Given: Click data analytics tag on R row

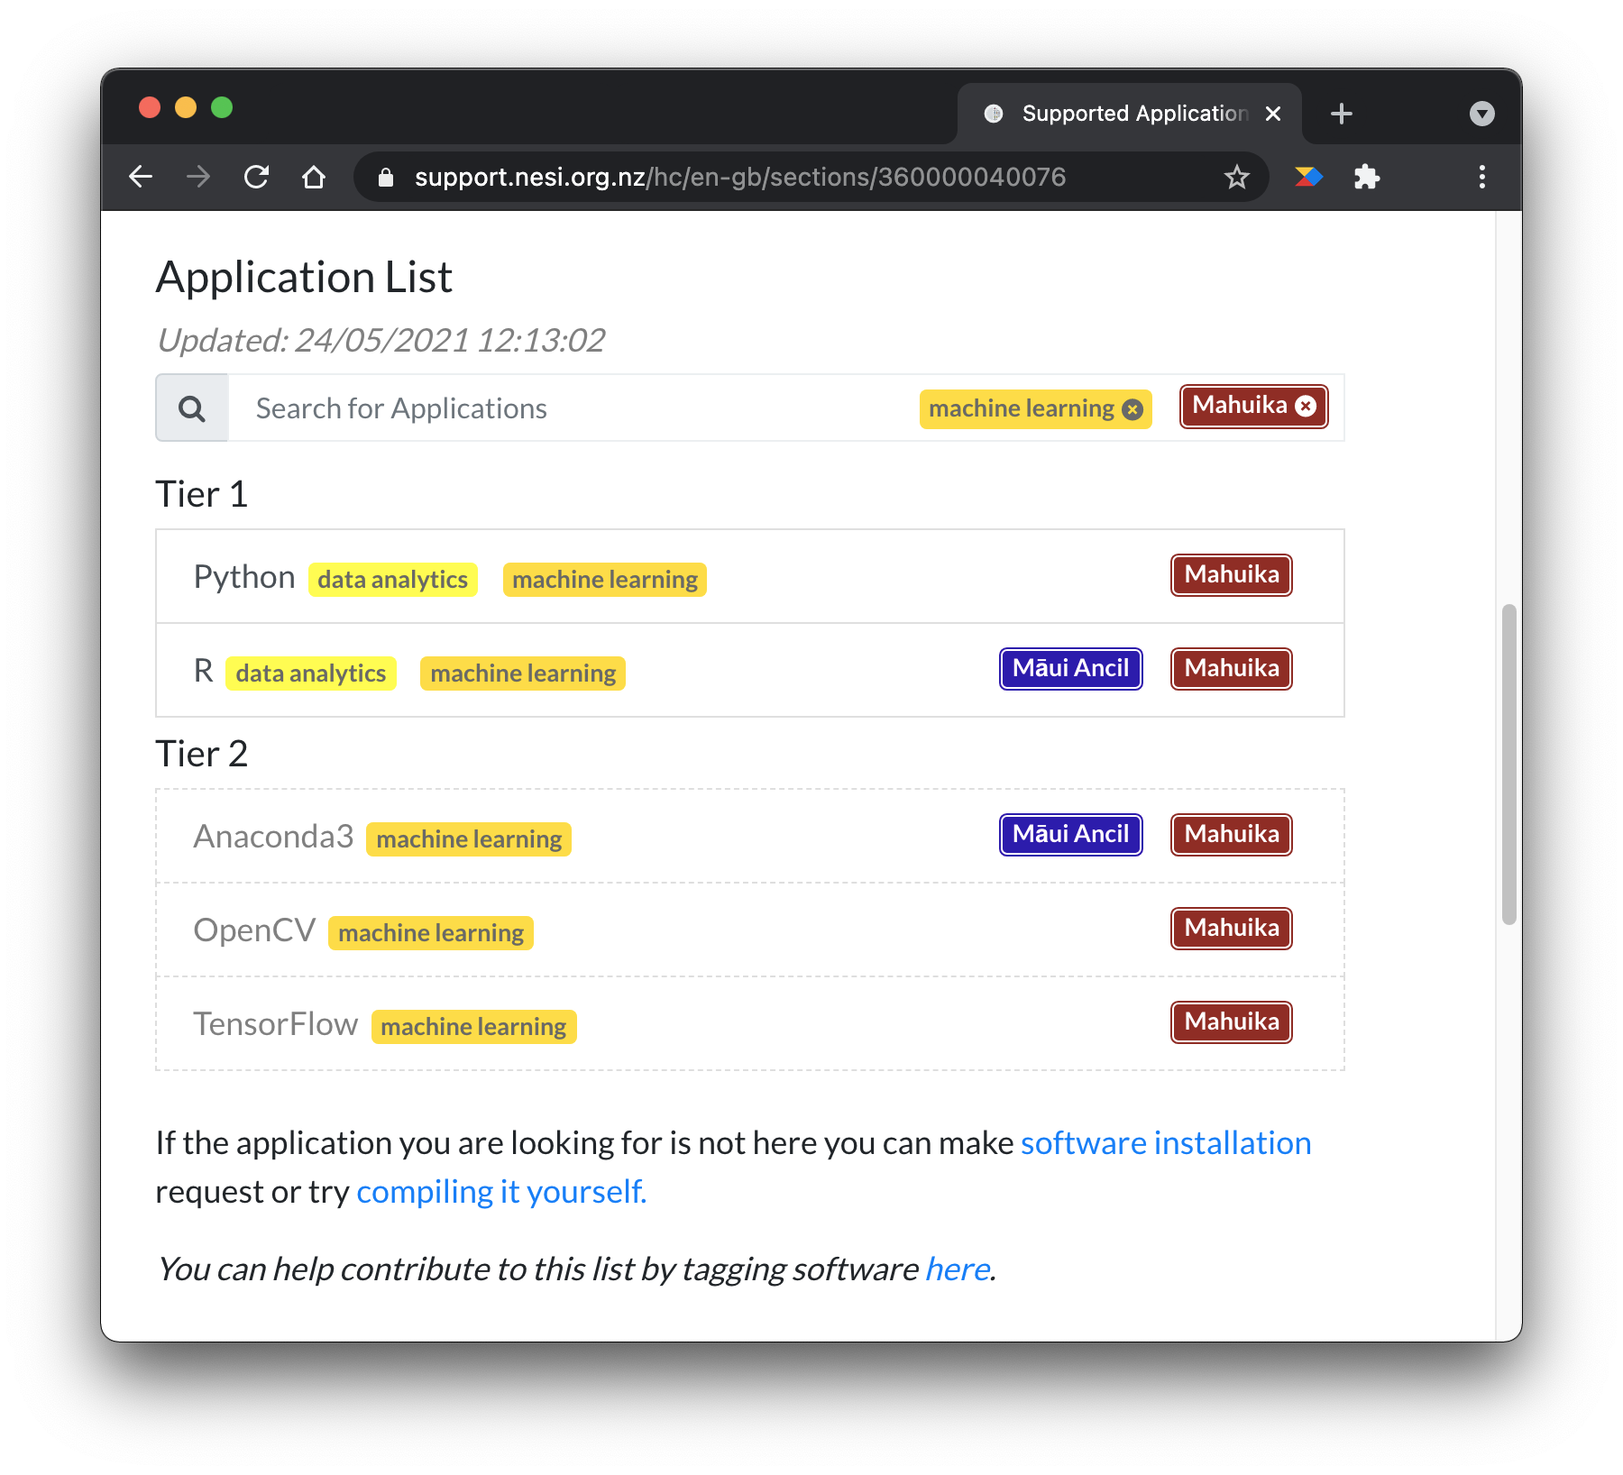Looking at the screenshot, I should click(310, 673).
